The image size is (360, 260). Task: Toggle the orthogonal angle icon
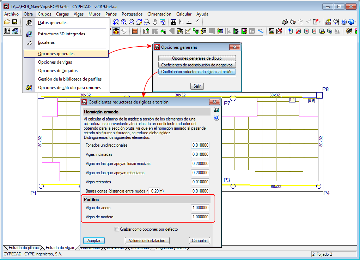[x=189, y=22]
